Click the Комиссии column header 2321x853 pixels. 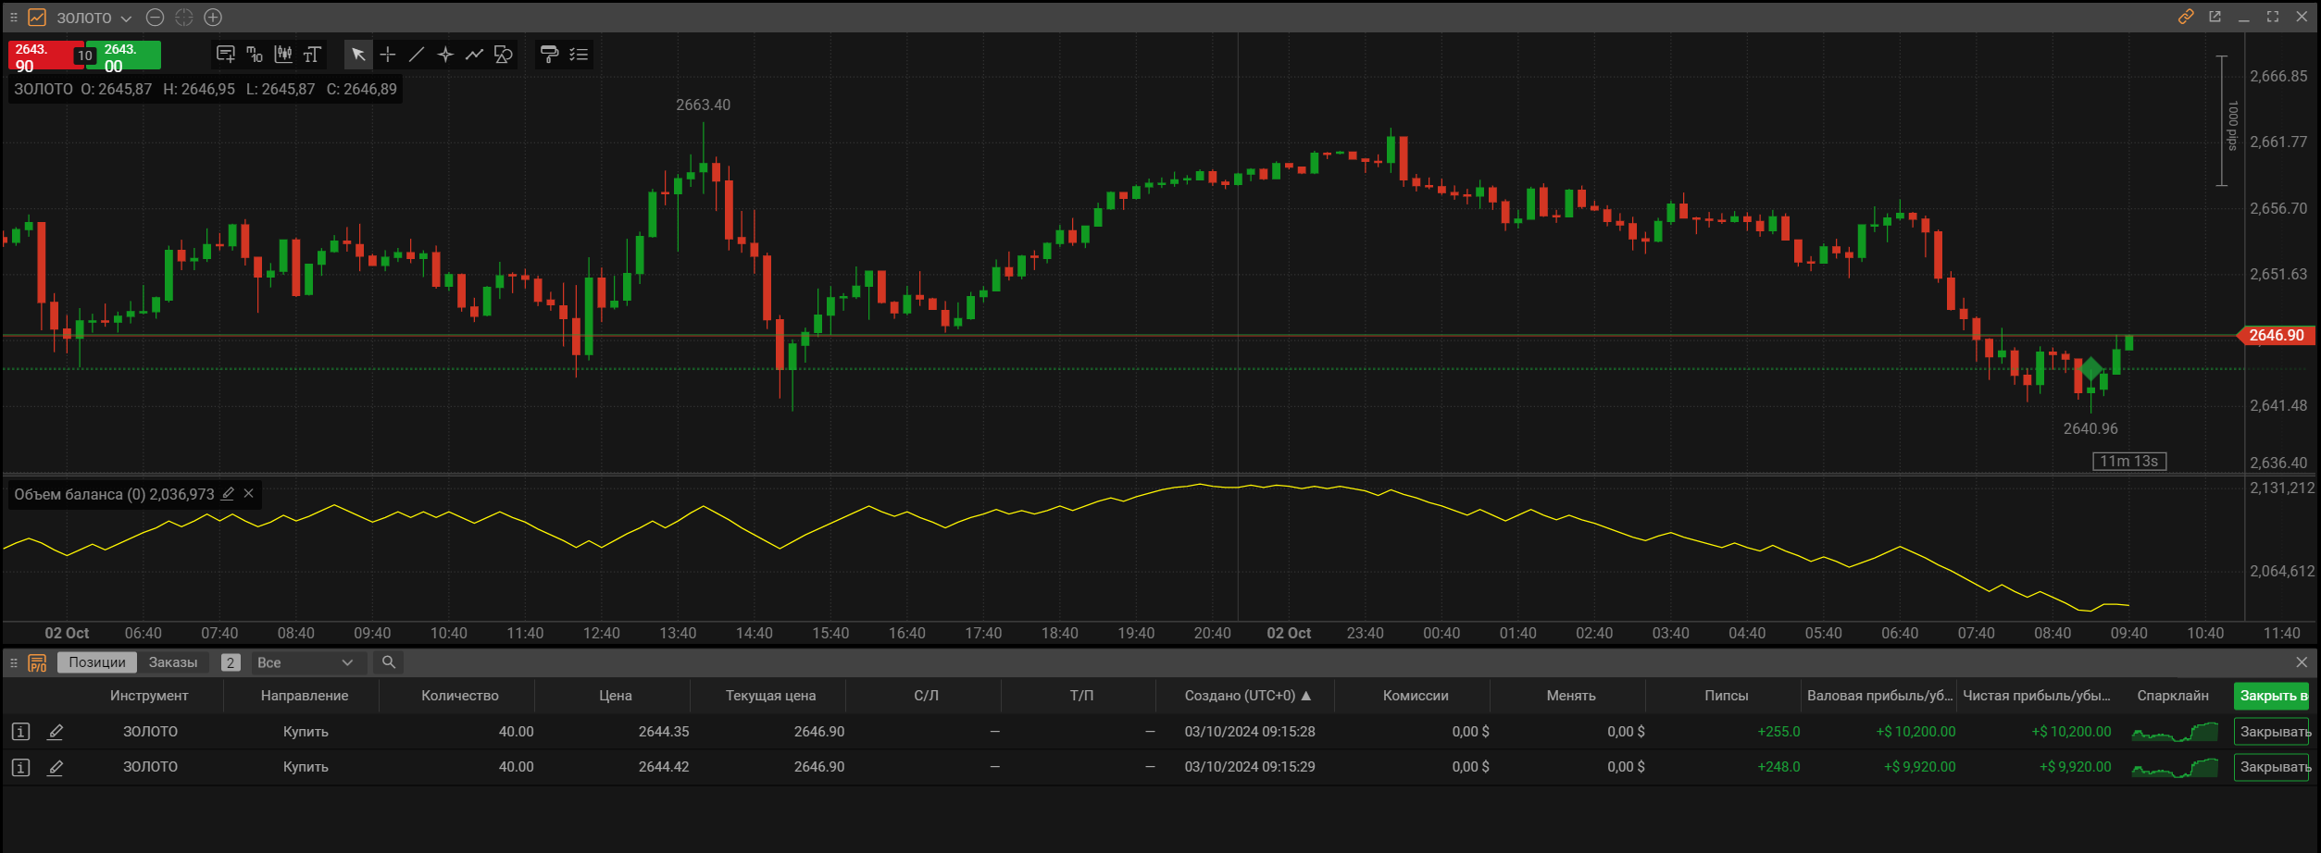(x=1416, y=696)
